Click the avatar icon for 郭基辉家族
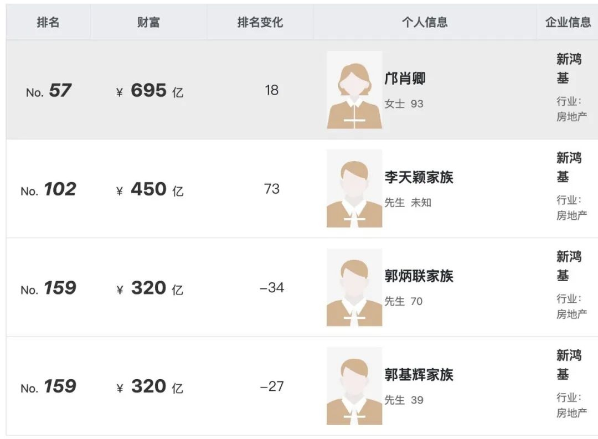598x439 pixels. click(x=354, y=386)
